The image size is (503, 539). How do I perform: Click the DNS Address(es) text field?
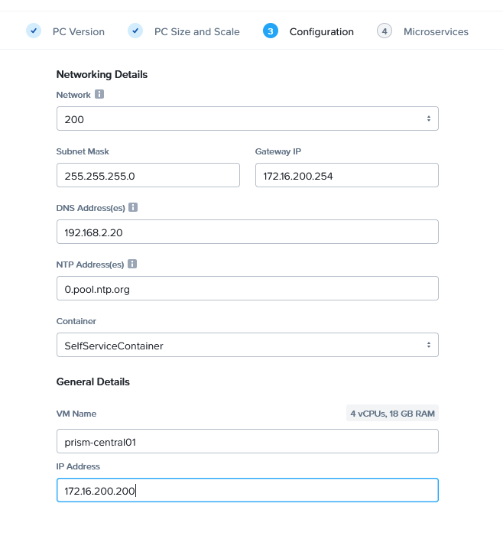click(247, 232)
